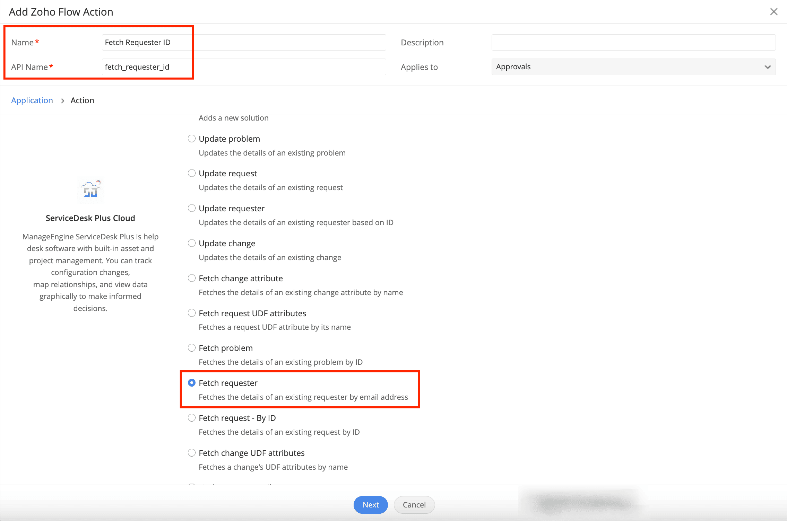
Task: Choose the Fetch problem radio button
Action: [x=192, y=348]
